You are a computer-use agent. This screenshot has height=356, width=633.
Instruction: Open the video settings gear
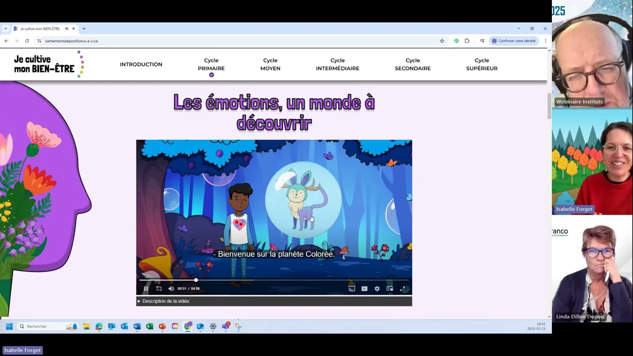[377, 289]
